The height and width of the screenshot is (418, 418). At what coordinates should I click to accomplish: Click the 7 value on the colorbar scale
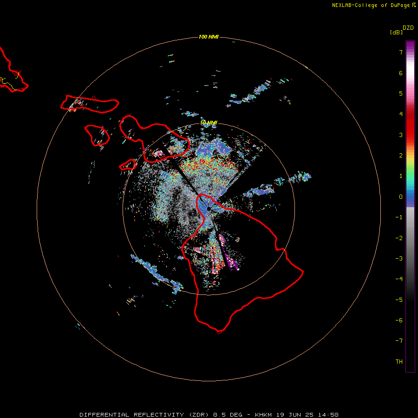coord(401,52)
